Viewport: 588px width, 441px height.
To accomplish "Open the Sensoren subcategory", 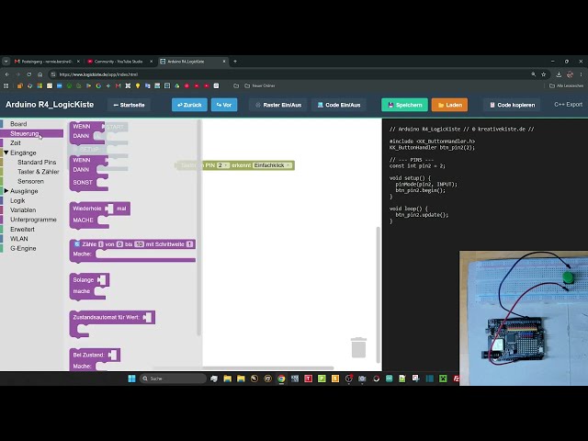I will [30, 181].
